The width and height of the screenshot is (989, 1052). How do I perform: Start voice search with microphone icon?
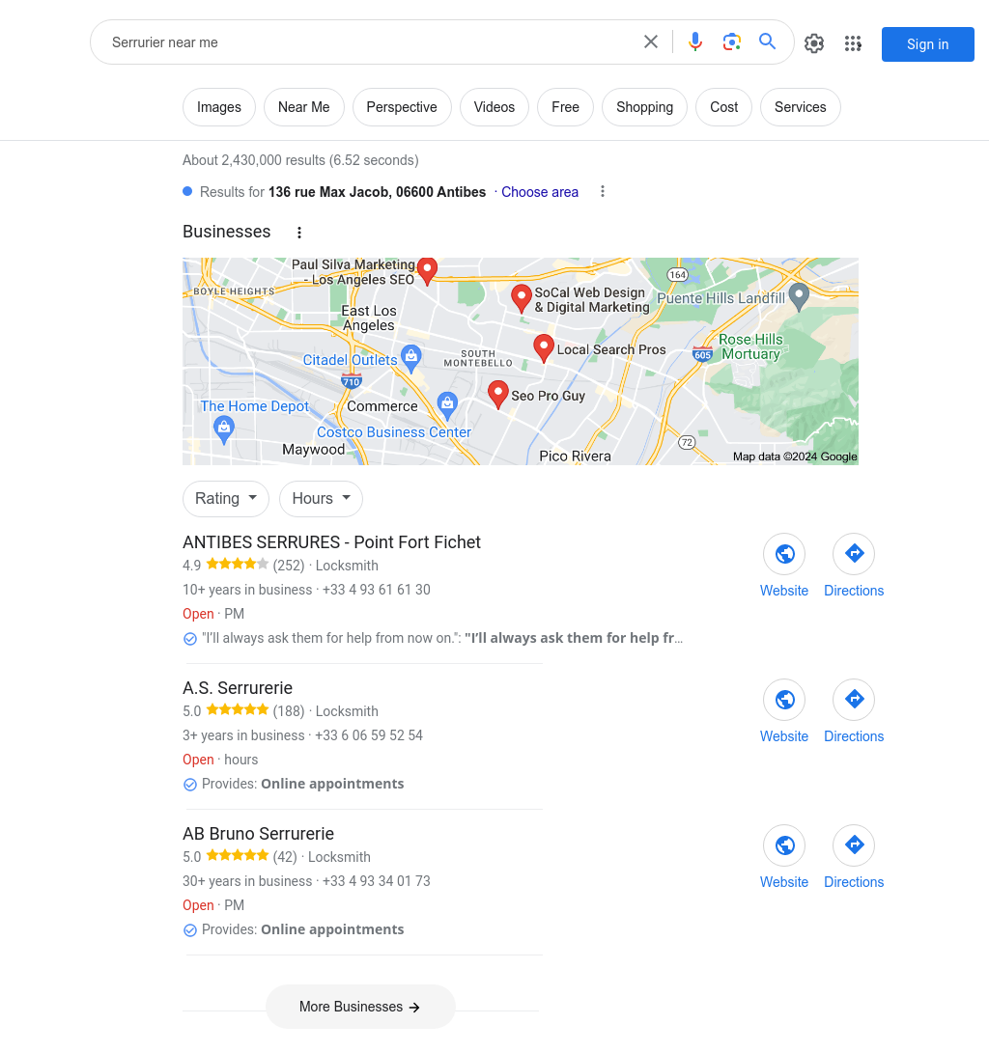point(695,42)
